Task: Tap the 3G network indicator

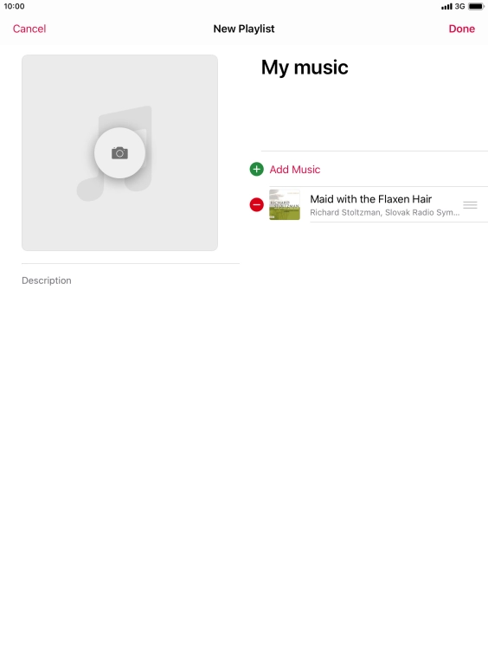Action: pyautogui.click(x=459, y=6)
